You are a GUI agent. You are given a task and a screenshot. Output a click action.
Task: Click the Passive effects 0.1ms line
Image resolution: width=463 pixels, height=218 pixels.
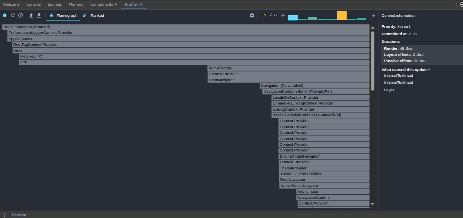point(405,61)
